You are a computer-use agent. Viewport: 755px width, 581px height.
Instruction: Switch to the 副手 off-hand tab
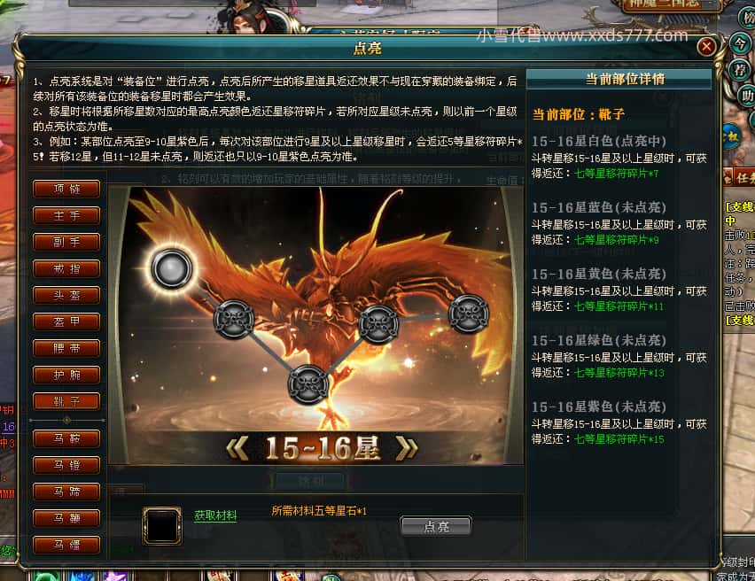(66, 242)
